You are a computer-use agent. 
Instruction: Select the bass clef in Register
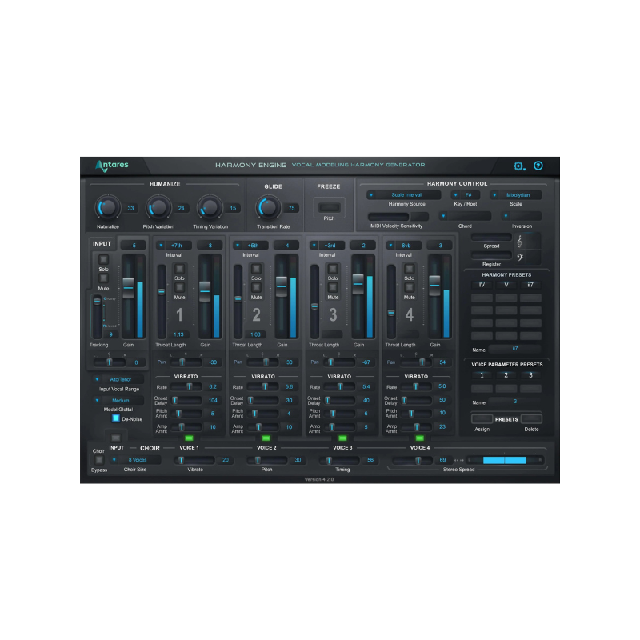[519, 257]
